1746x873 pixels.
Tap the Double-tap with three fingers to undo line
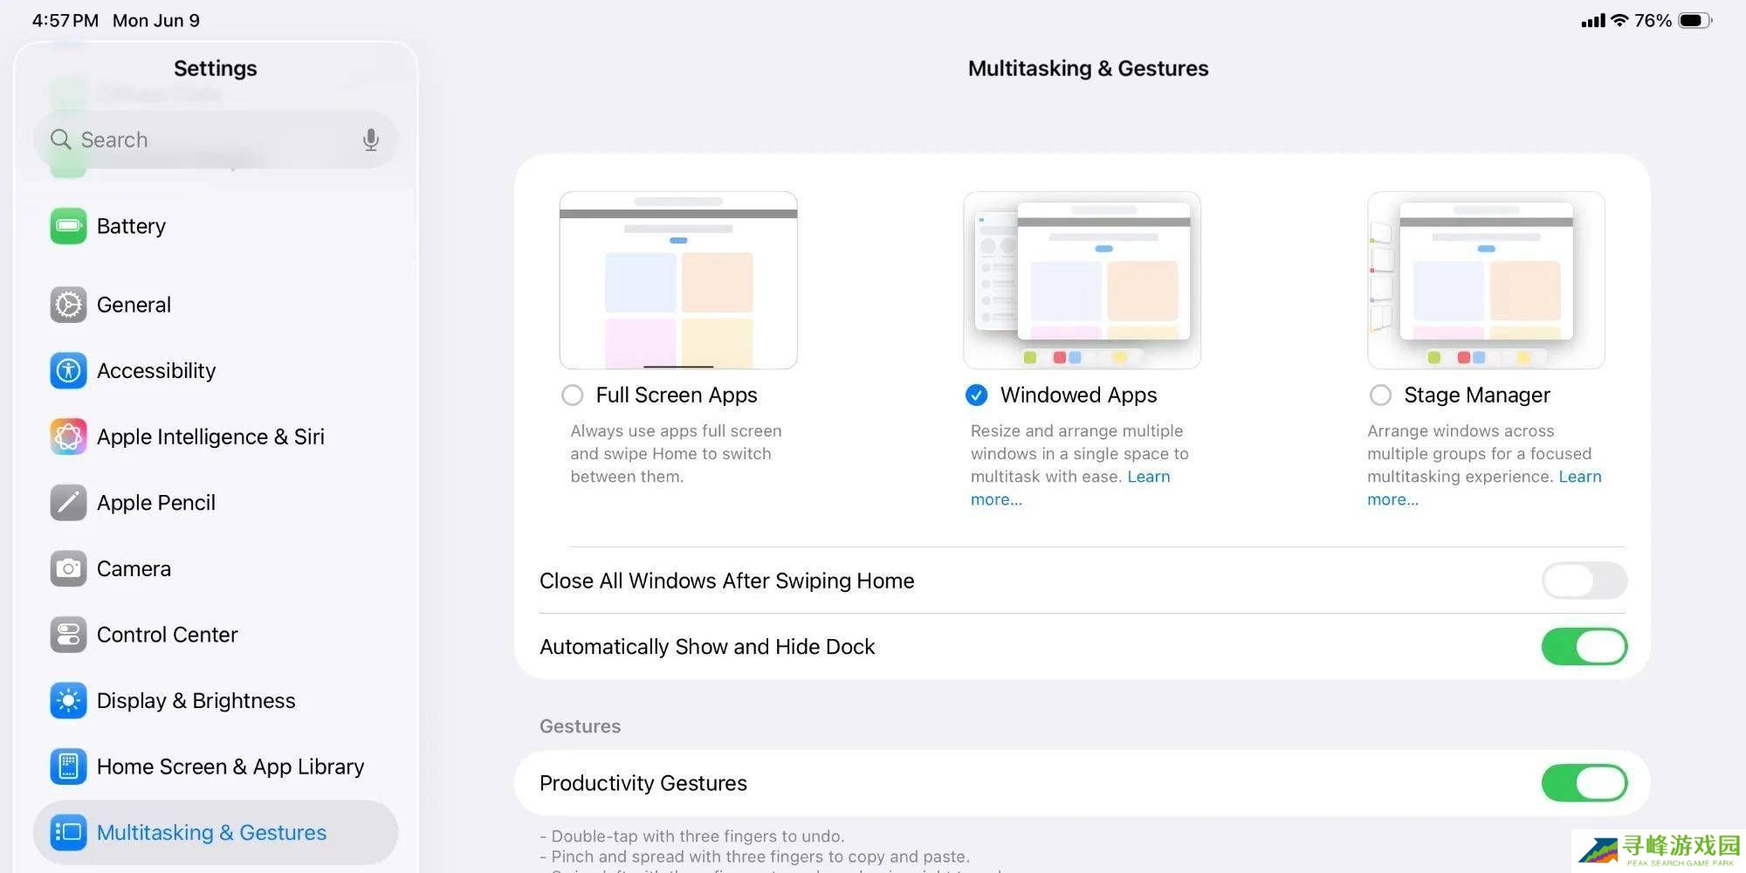click(692, 835)
